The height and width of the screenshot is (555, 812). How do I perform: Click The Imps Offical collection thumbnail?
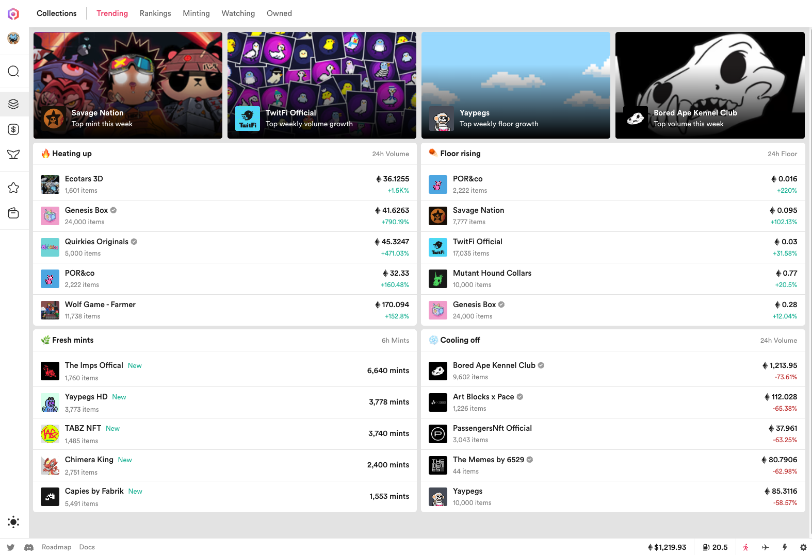50,371
